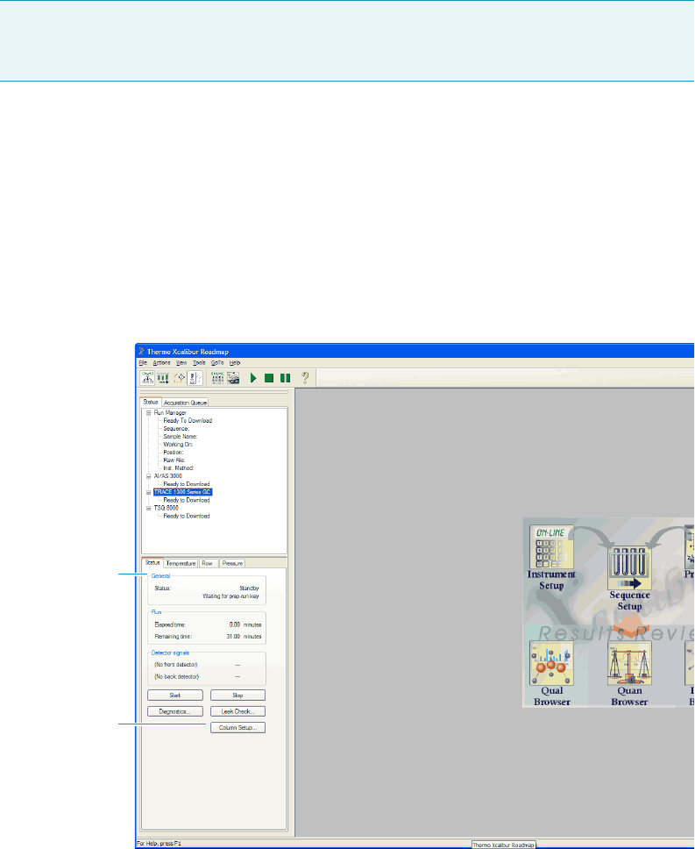Image resolution: width=695 pixels, height=849 pixels.
Task: Click the Waiting for prep run key text
Action: [231, 596]
